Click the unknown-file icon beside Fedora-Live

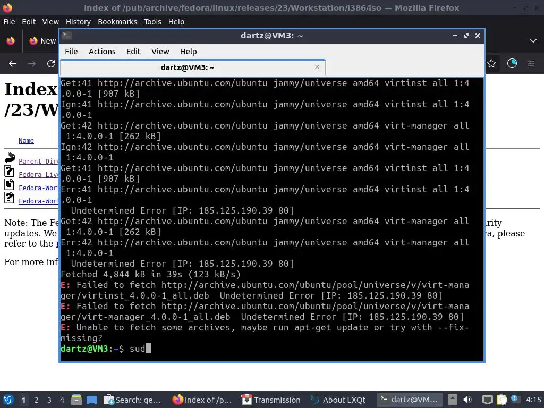[x=10, y=171]
